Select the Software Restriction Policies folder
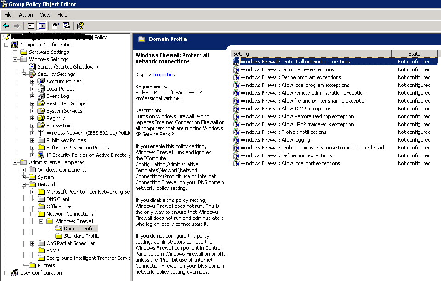 click(x=77, y=148)
